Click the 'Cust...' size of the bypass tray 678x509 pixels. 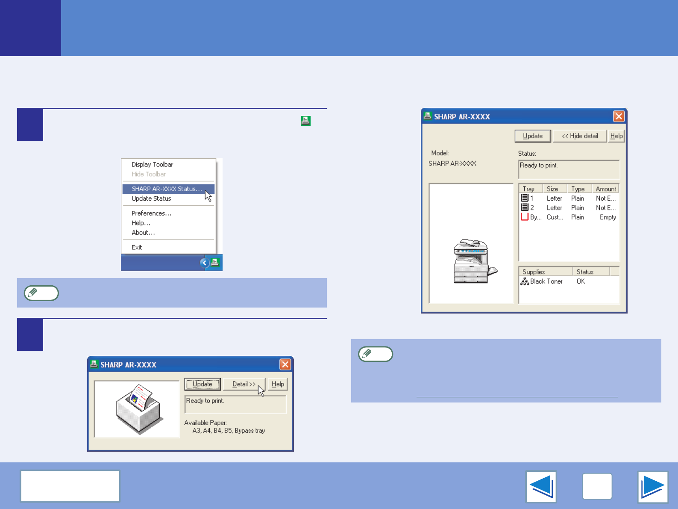click(x=555, y=217)
